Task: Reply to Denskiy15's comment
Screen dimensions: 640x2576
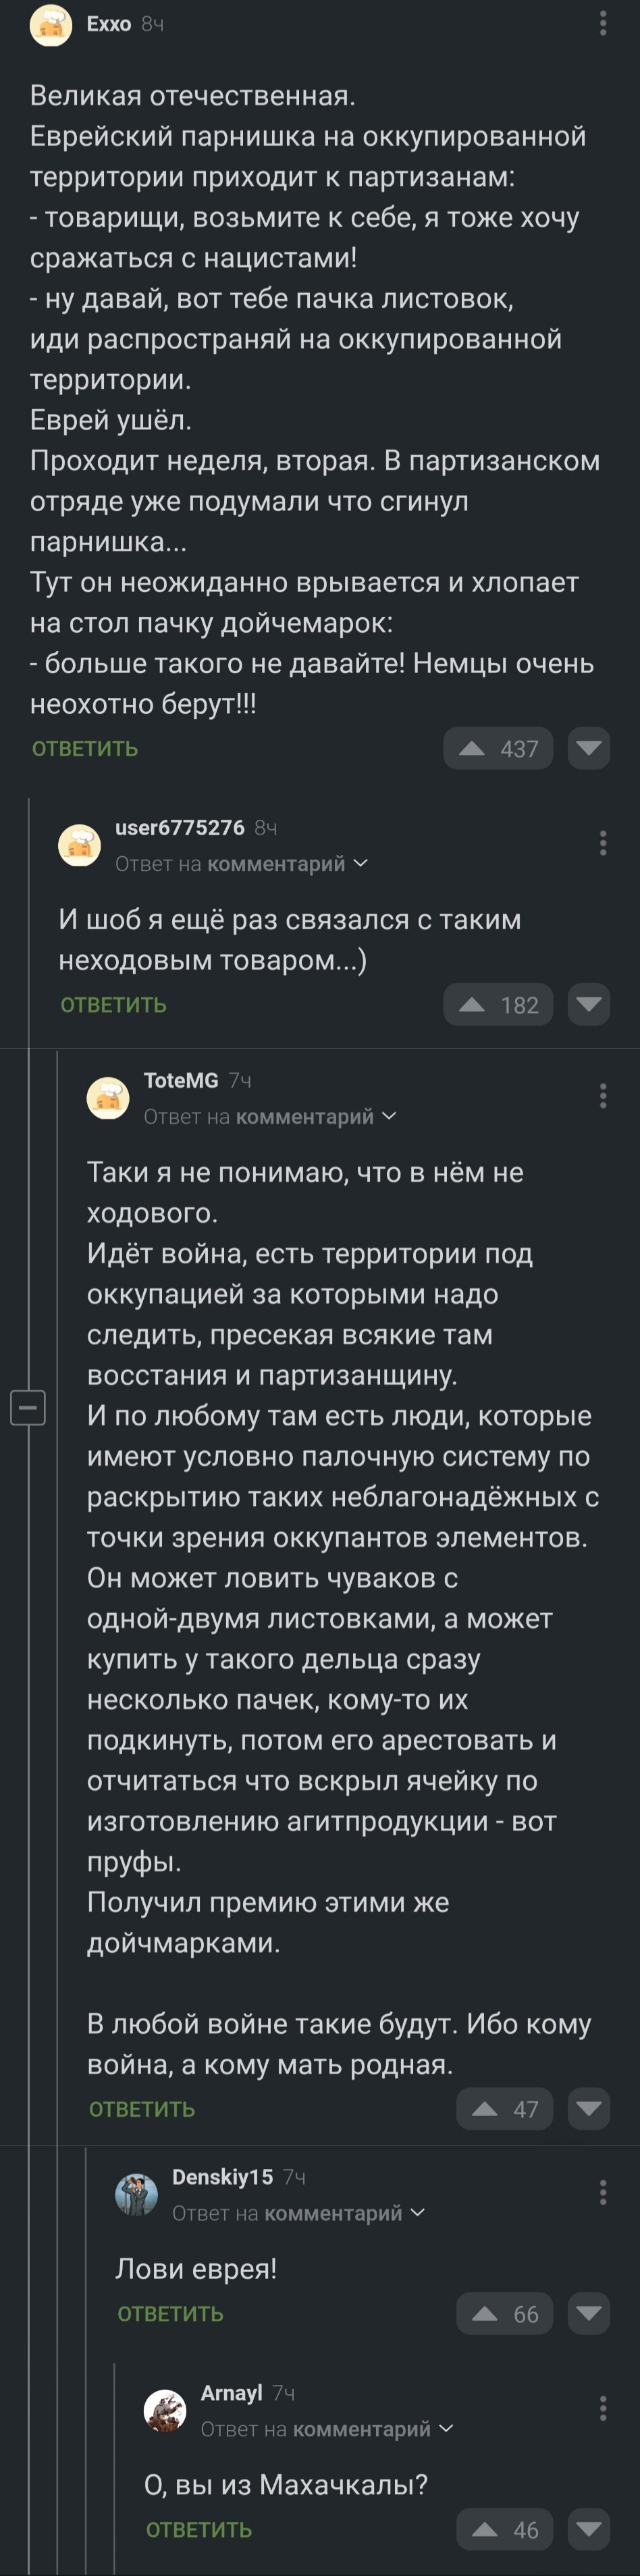Action: click(170, 2313)
